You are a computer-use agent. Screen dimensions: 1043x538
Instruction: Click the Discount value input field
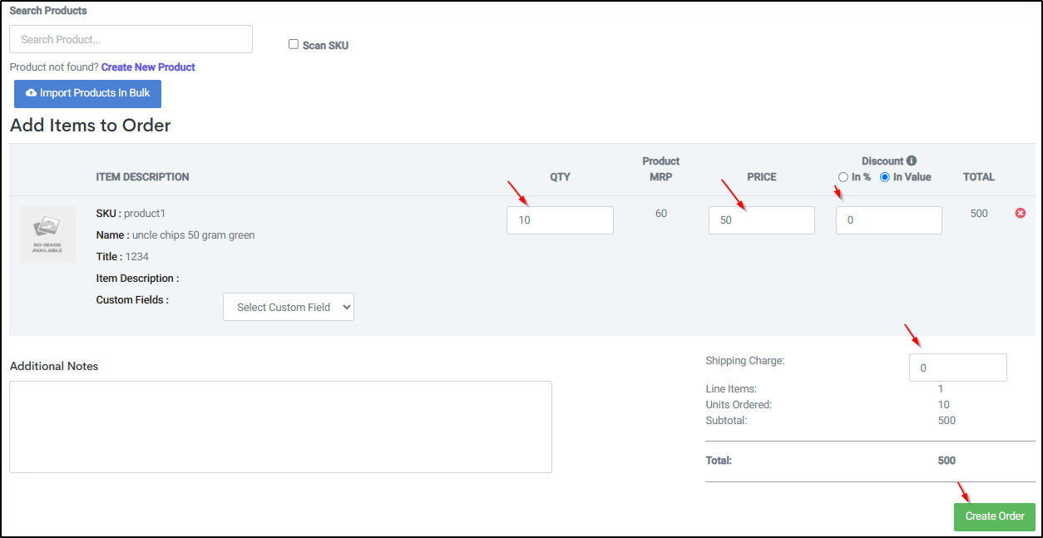889,220
